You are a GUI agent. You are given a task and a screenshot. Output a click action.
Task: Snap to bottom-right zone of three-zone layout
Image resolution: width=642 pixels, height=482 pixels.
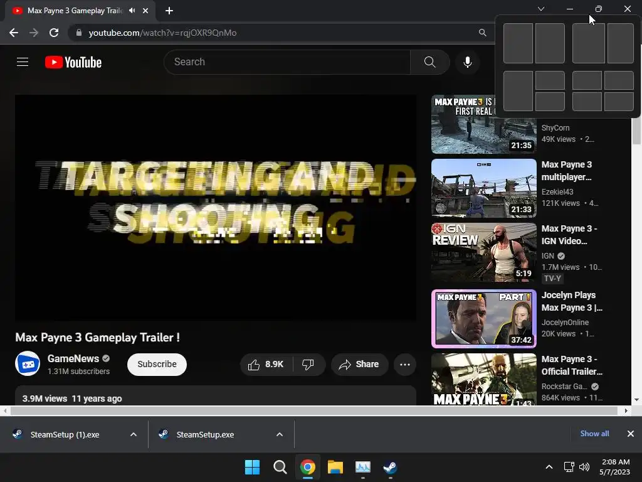tap(550, 102)
